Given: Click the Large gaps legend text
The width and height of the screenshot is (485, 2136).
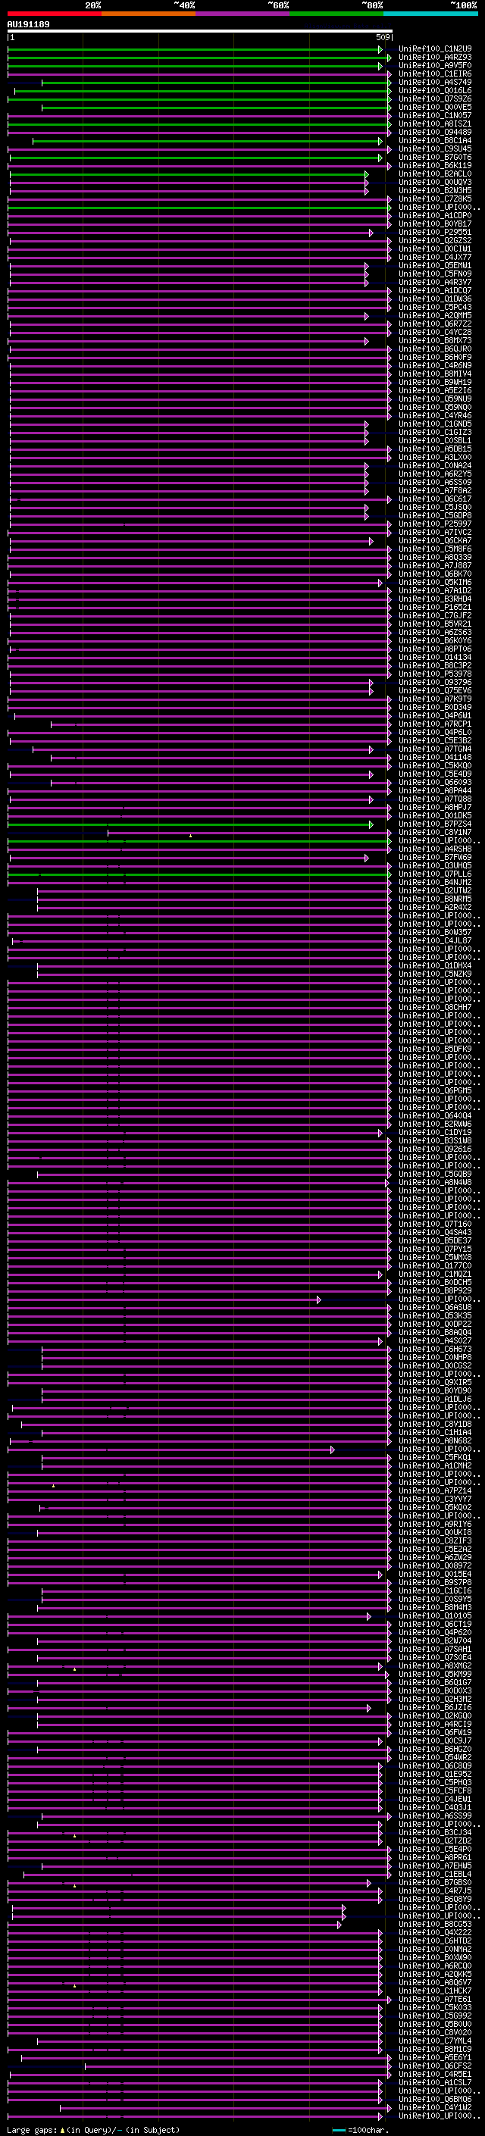Looking at the screenshot, I should pos(33,2130).
